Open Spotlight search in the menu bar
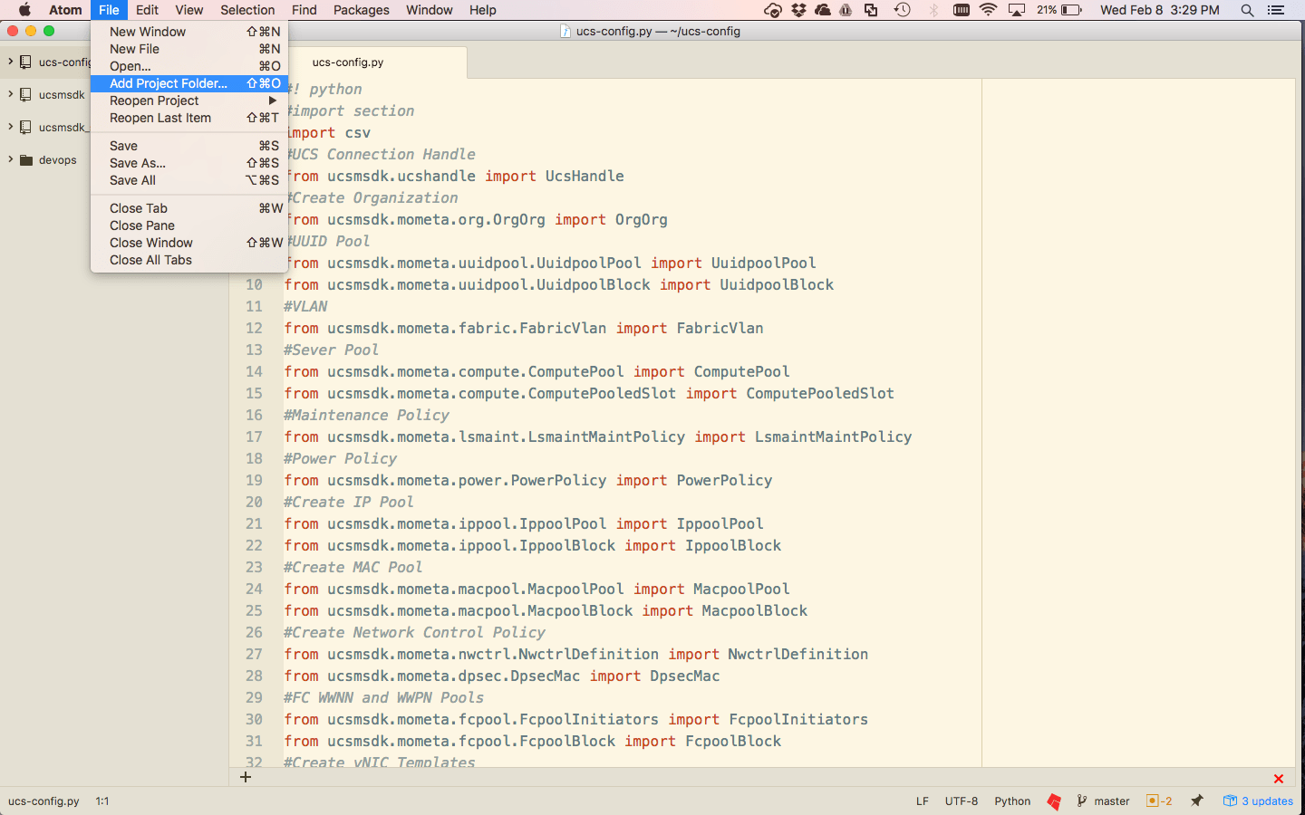Viewport: 1305px width, 815px height. pos(1247,10)
